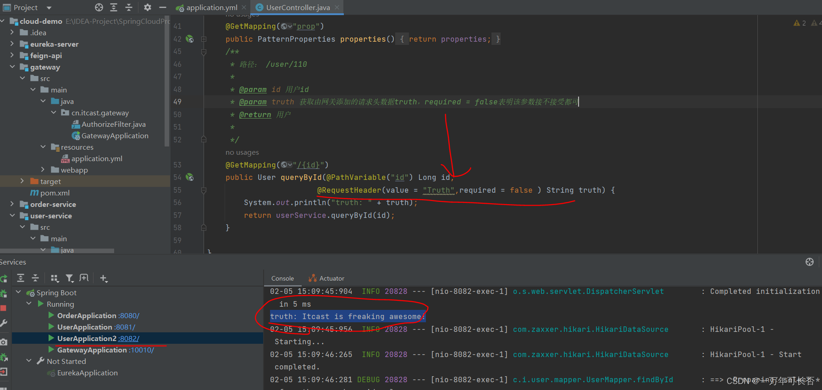Take thread dump with camera icon

pos(4,342)
